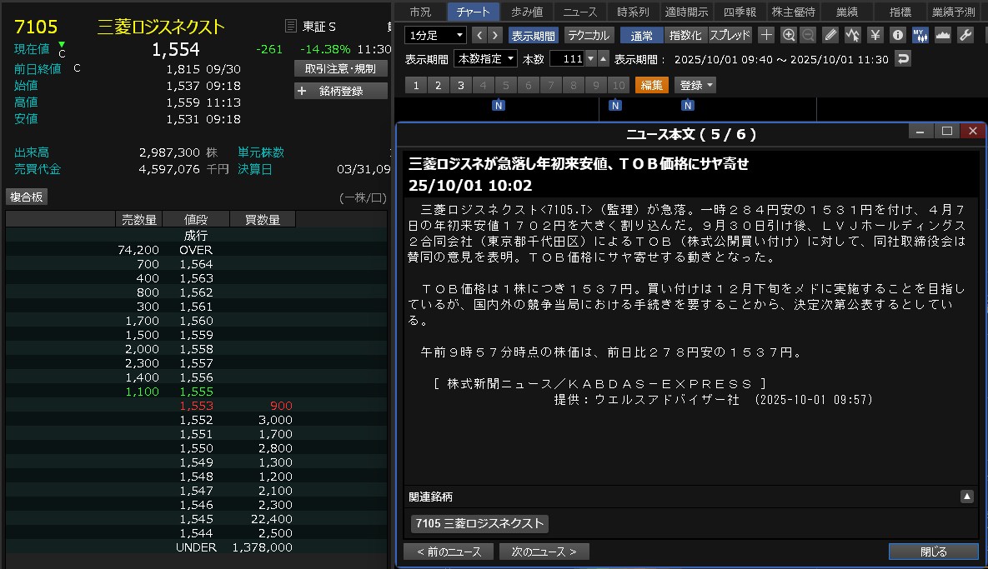
Task: Click the document icon beside 東証S
Action: click(x=291, y=27)
